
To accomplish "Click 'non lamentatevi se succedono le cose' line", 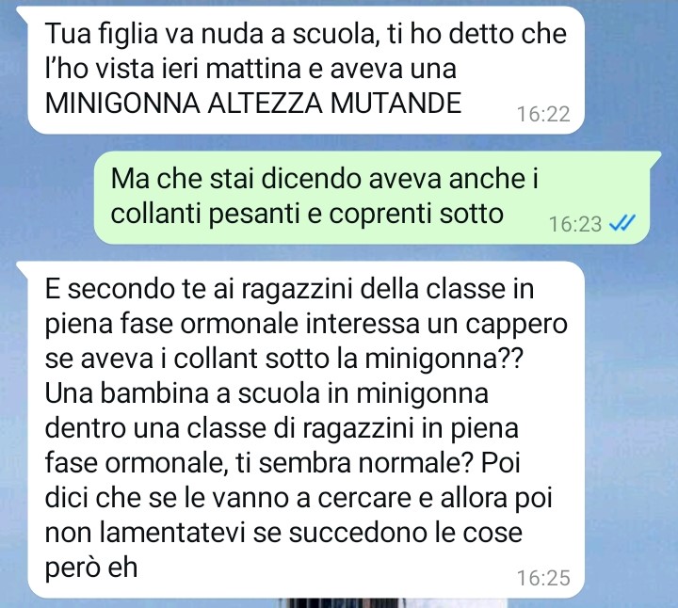I will [283, 533].
